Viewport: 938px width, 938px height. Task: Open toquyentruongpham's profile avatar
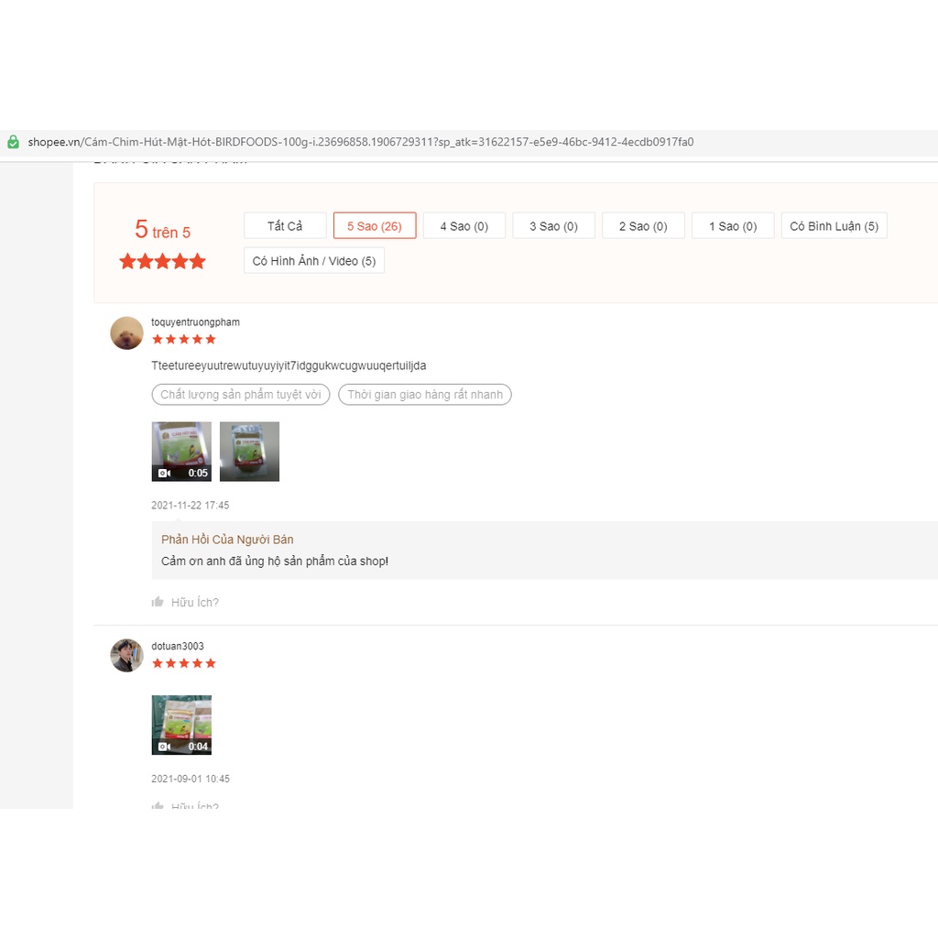click(126, 333)
